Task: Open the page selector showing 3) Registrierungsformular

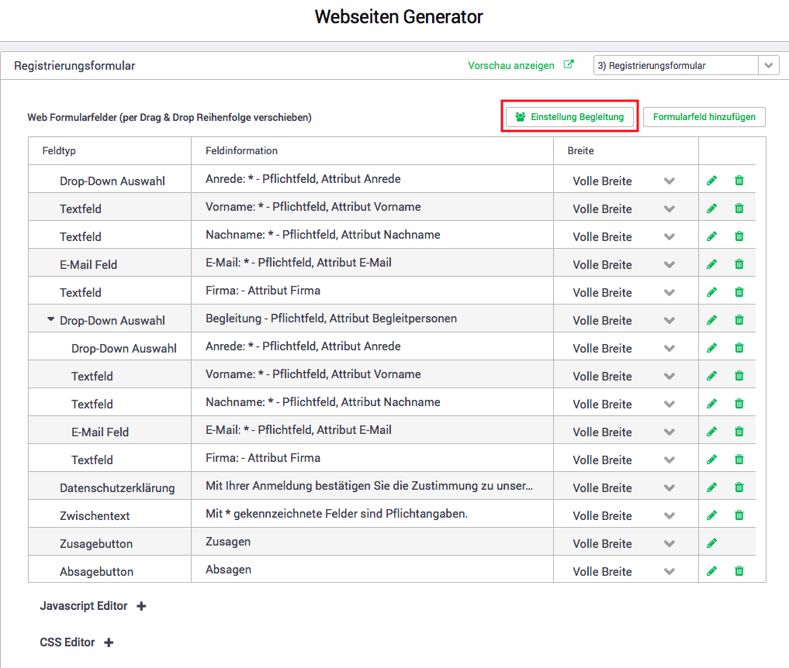Action: click(x=687, y=65)
